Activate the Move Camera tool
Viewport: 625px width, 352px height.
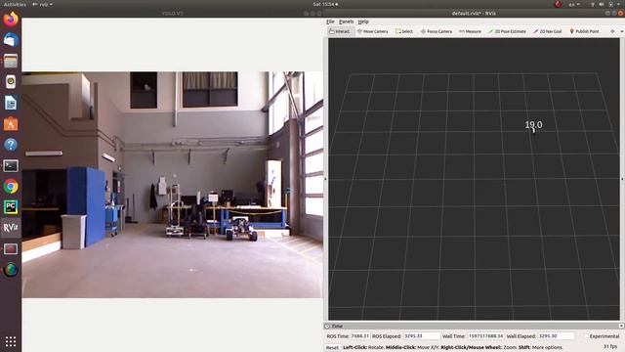pos(372,31)
